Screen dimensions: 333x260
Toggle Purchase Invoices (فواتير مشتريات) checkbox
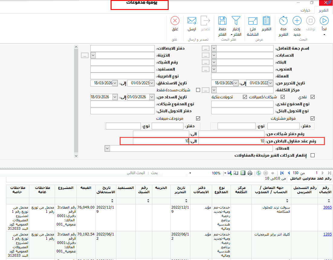pos(313,118)
